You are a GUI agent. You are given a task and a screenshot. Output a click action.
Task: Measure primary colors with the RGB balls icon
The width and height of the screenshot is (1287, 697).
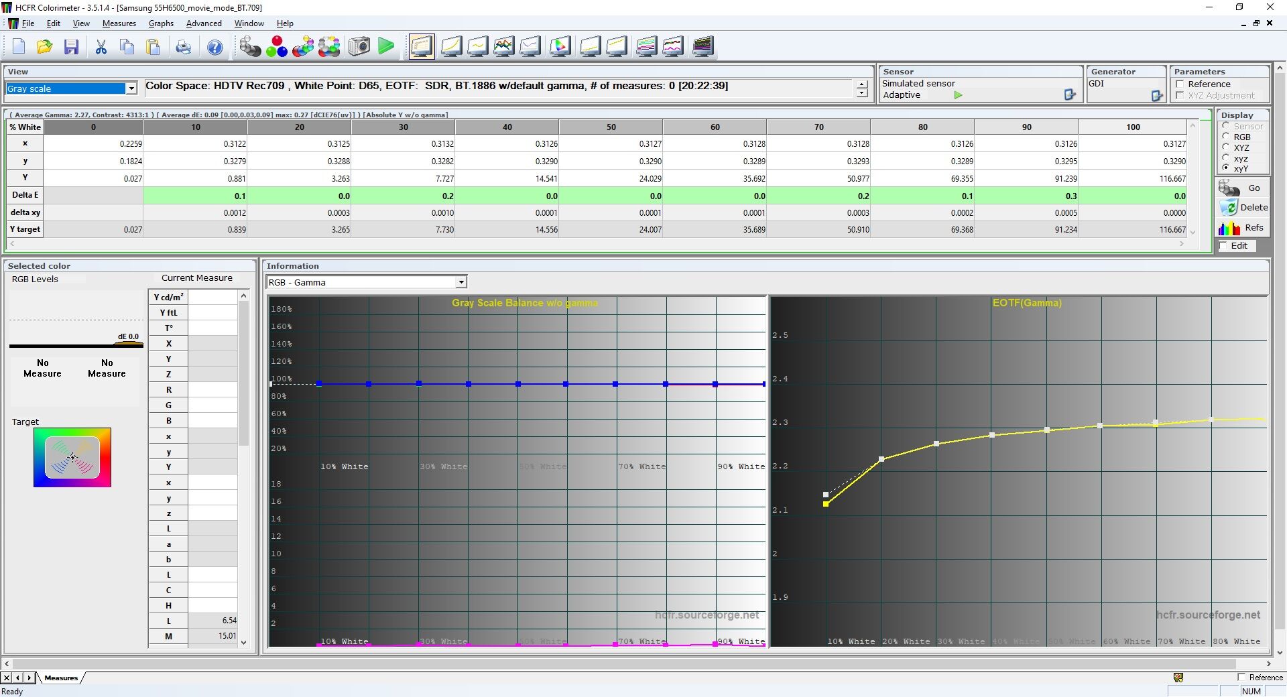[x=276, y=46]
